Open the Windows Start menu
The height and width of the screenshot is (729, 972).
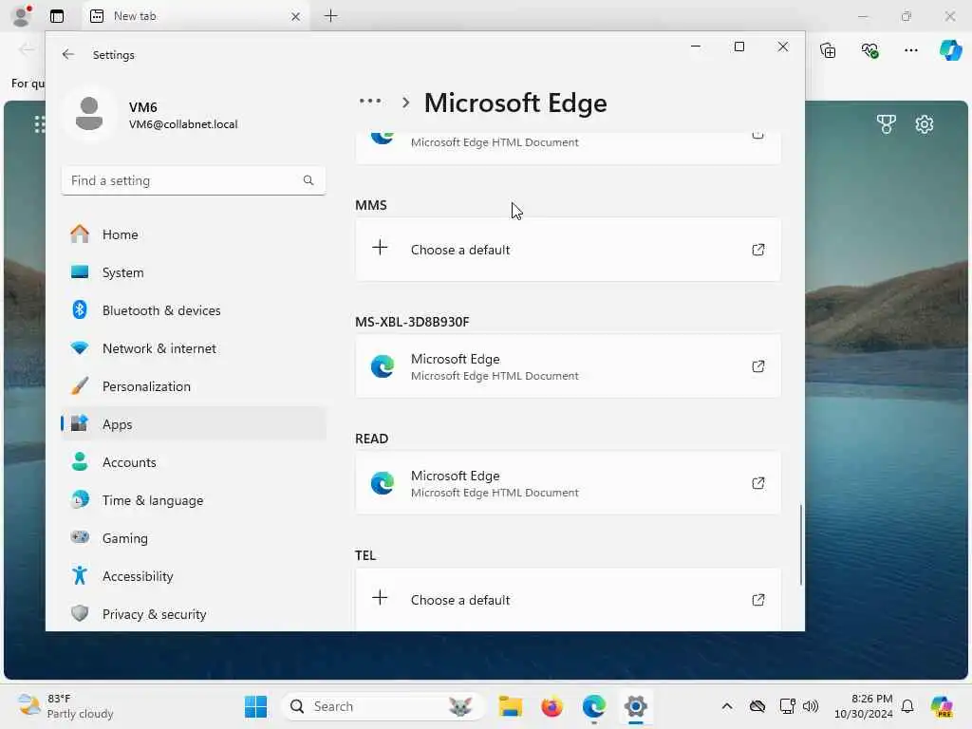pyautogui.click(x=255, y=706)
